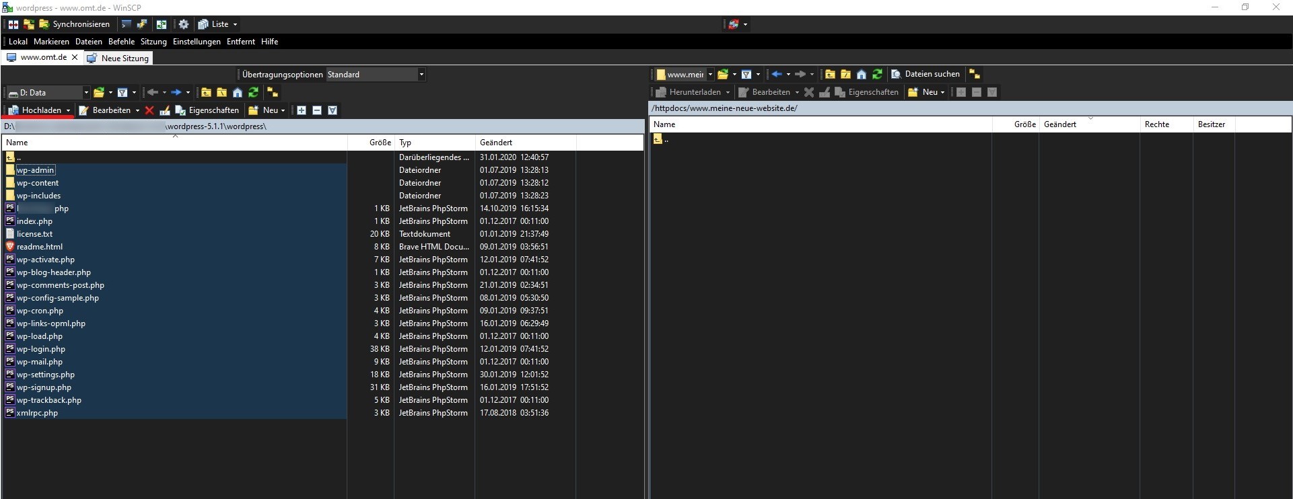This screenshot has height=499, width=1293.
Task: Open the remote Neu dropdown
Action: pos(926,92)
